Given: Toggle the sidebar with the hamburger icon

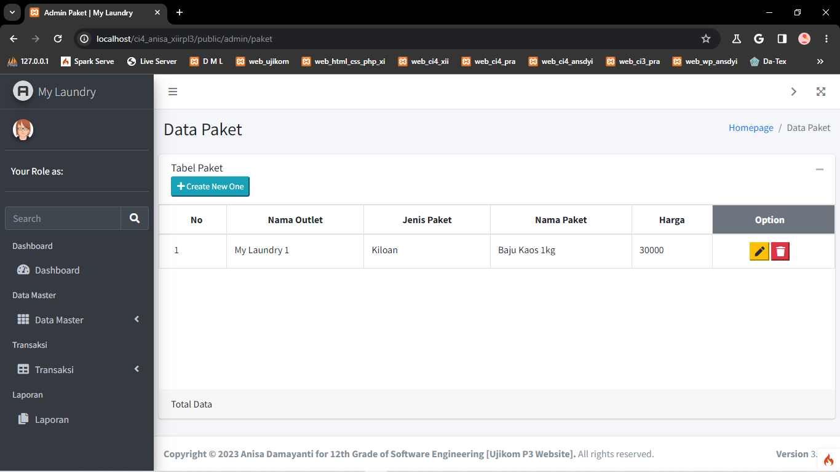Looking at the screenshot, I should tap(173, 91).
